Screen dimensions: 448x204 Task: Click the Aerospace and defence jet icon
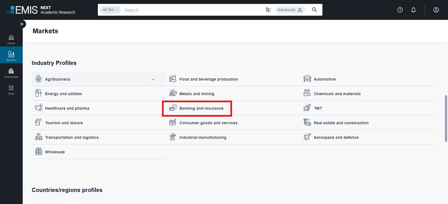[307, 137]
